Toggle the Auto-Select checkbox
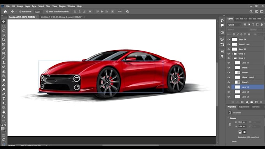The height and width of the screenshot is (149, 265). 20,12
